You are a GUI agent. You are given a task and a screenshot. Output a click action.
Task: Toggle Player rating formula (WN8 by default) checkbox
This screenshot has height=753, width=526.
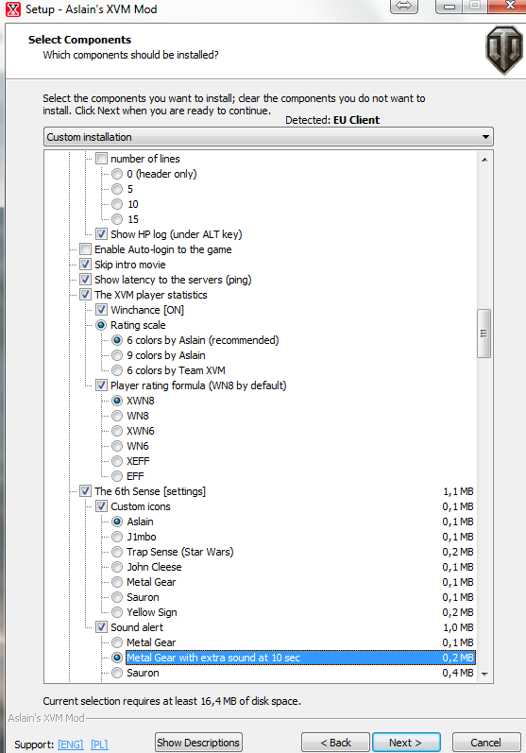click(x=101, y=385)
